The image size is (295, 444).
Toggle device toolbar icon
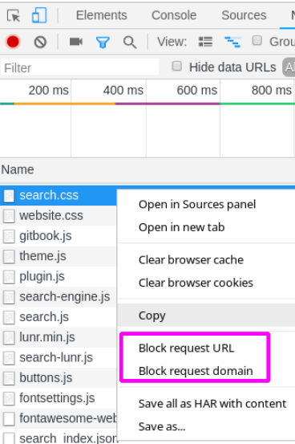(x=39, y=15)
